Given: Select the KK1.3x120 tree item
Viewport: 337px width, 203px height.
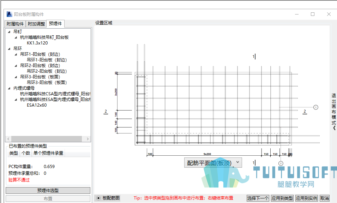Looking at the screenshot, I should pos(37,43).
